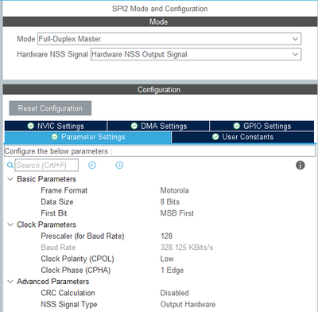Go to next search result arrow

(x=119, y=166)
